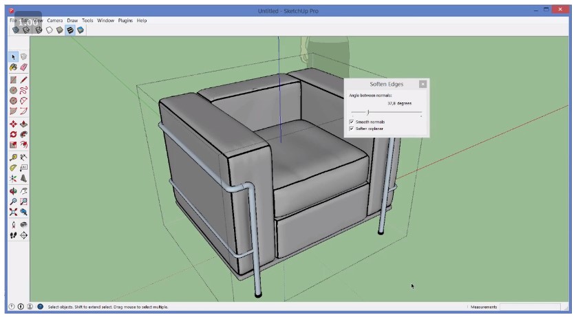Viewport: 576px width, 317px height.
Task: Select the Freehand squiggle tool
Action: 24,90
